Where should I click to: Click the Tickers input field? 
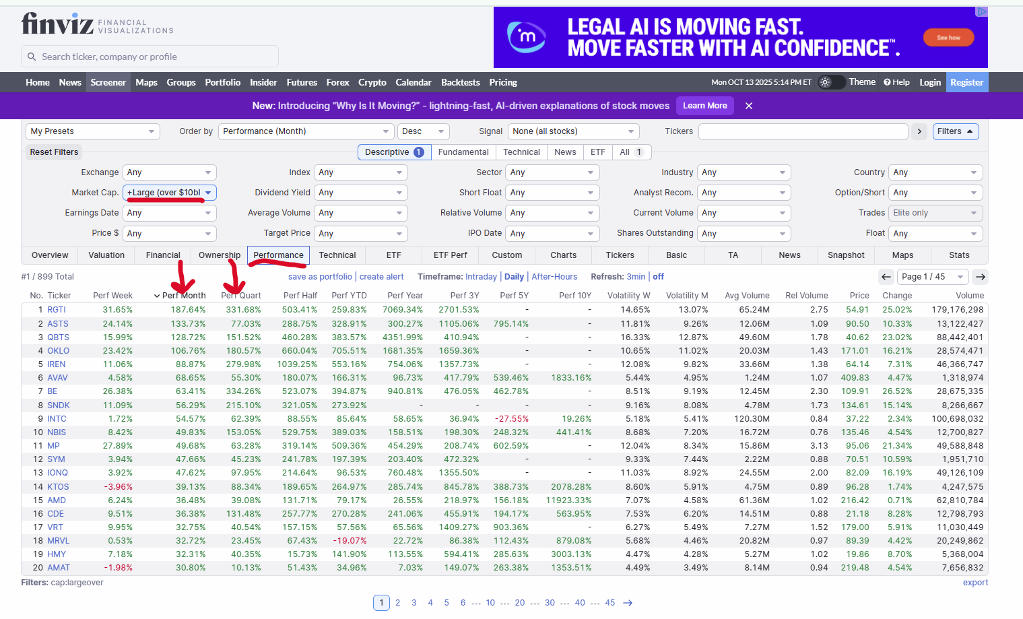click(803, 131)
